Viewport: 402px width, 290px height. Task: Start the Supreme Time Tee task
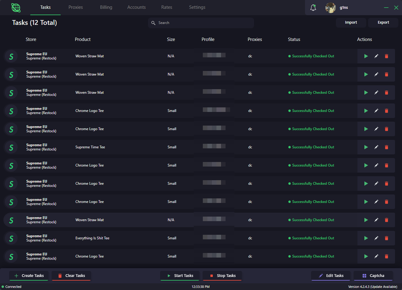pos(366,147)
